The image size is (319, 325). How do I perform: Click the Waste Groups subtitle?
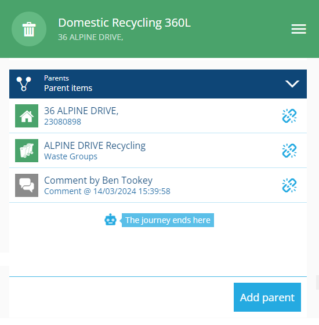71,156
